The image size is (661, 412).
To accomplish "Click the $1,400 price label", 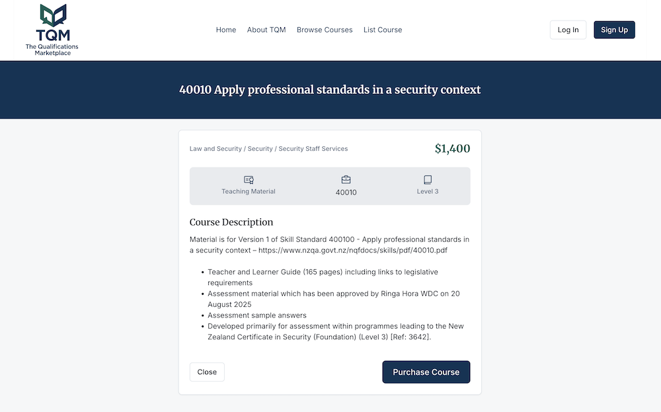I will [452, 148].
